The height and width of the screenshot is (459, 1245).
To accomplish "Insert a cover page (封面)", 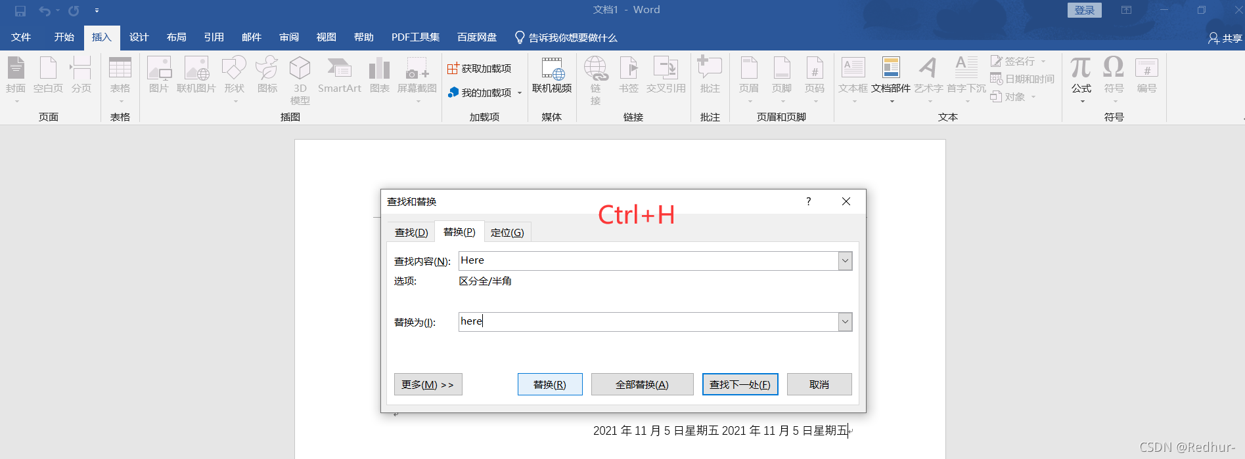I will 16,79.
